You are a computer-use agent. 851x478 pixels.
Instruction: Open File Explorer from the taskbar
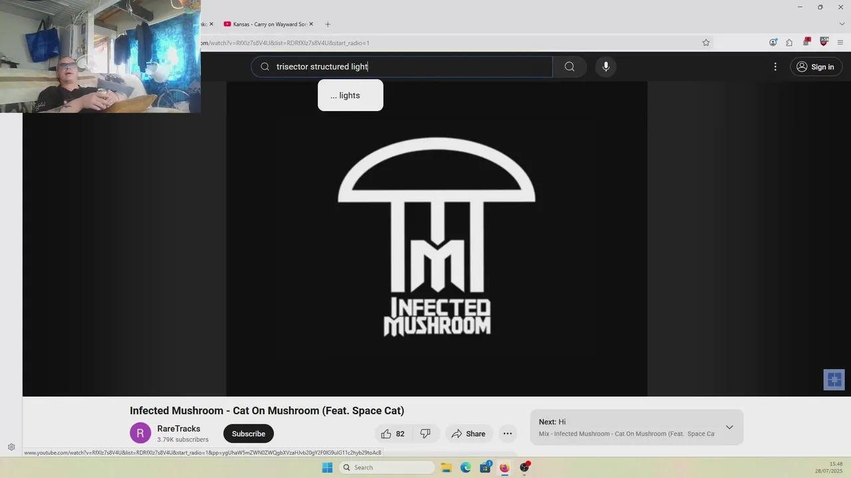pos(446,467)
